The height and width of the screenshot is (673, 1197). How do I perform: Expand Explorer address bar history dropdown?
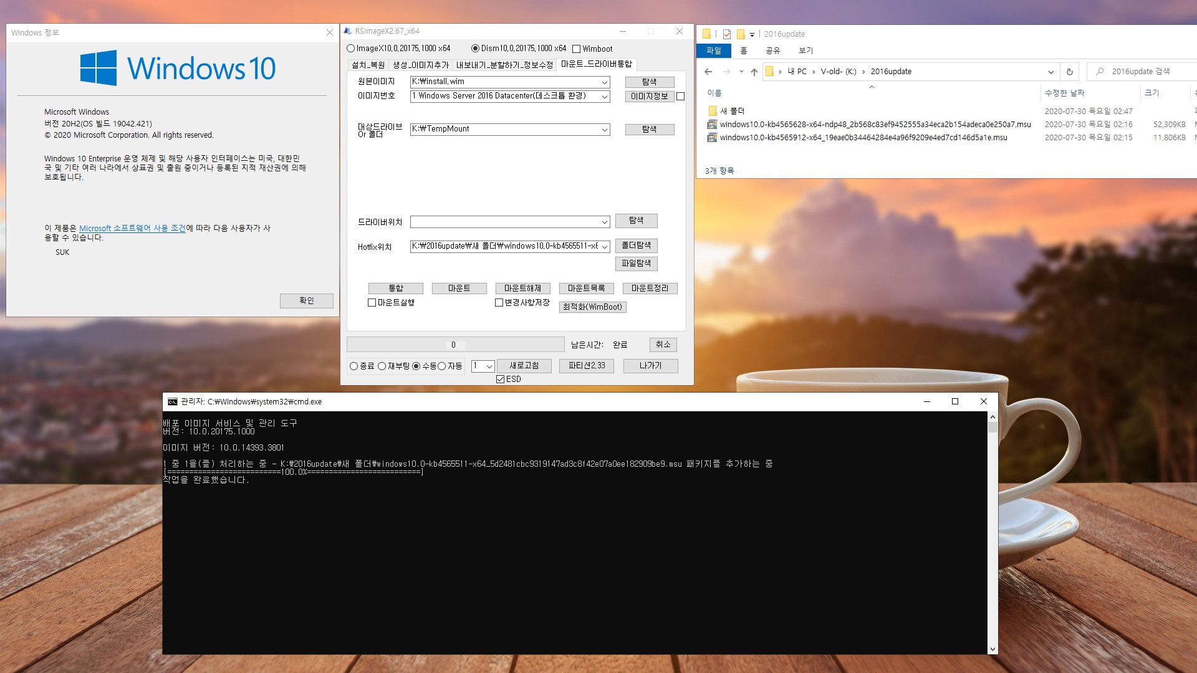1051,72
